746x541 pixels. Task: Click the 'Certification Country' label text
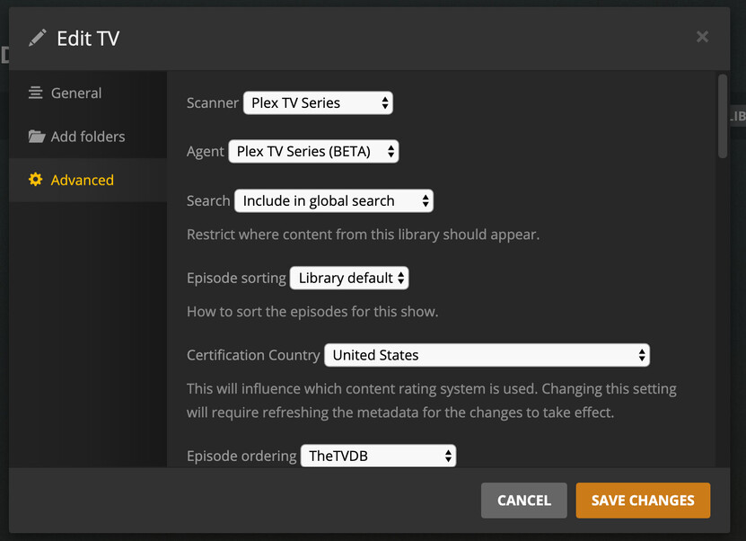(x=253, y=355)
